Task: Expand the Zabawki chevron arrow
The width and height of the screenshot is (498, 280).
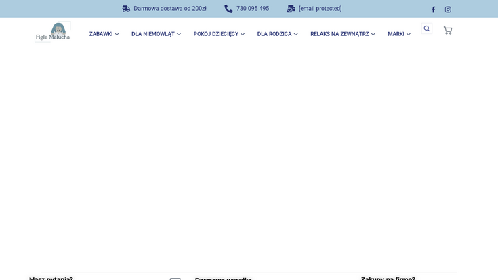Action: pos(117,34)
